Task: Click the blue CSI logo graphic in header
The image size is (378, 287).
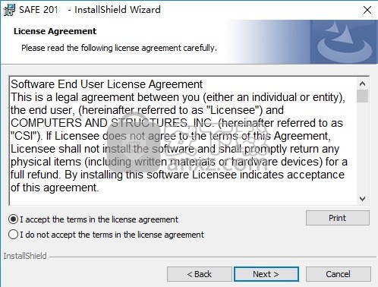Action: [344, 42]
